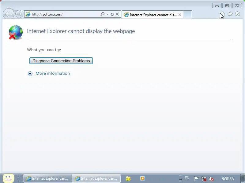Click the globe error icon on page
Image resolution: width=245 pixels, height=183 pixels.
16,32
